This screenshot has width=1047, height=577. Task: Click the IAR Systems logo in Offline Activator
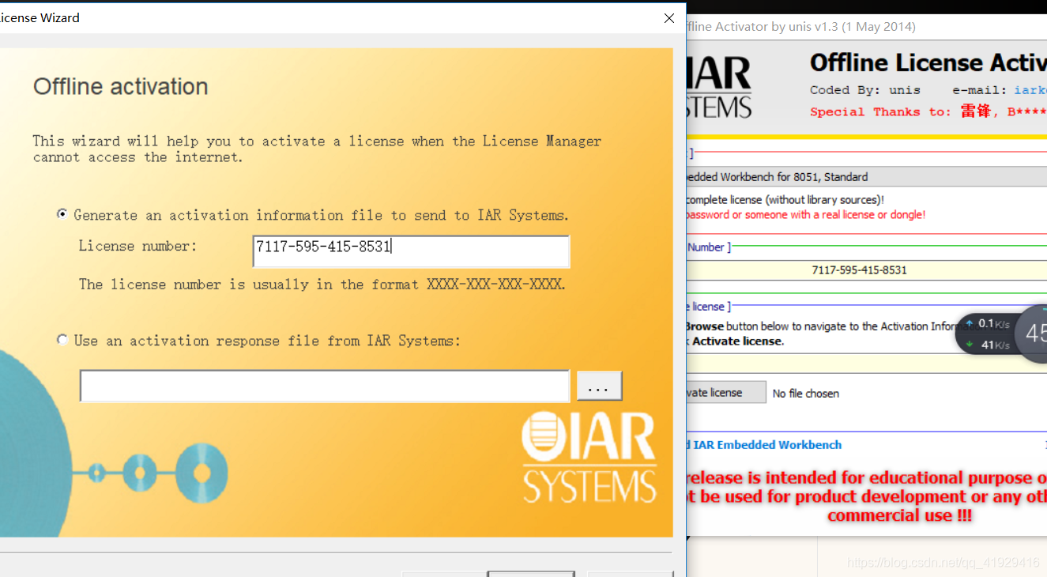click(x=719, y=87)
